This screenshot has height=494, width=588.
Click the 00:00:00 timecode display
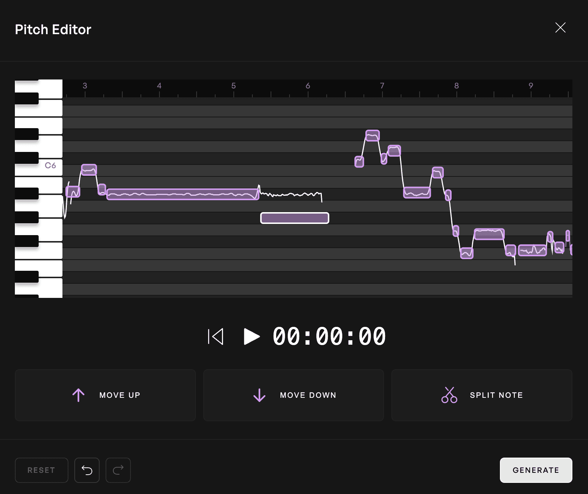(x=329, y=337)
